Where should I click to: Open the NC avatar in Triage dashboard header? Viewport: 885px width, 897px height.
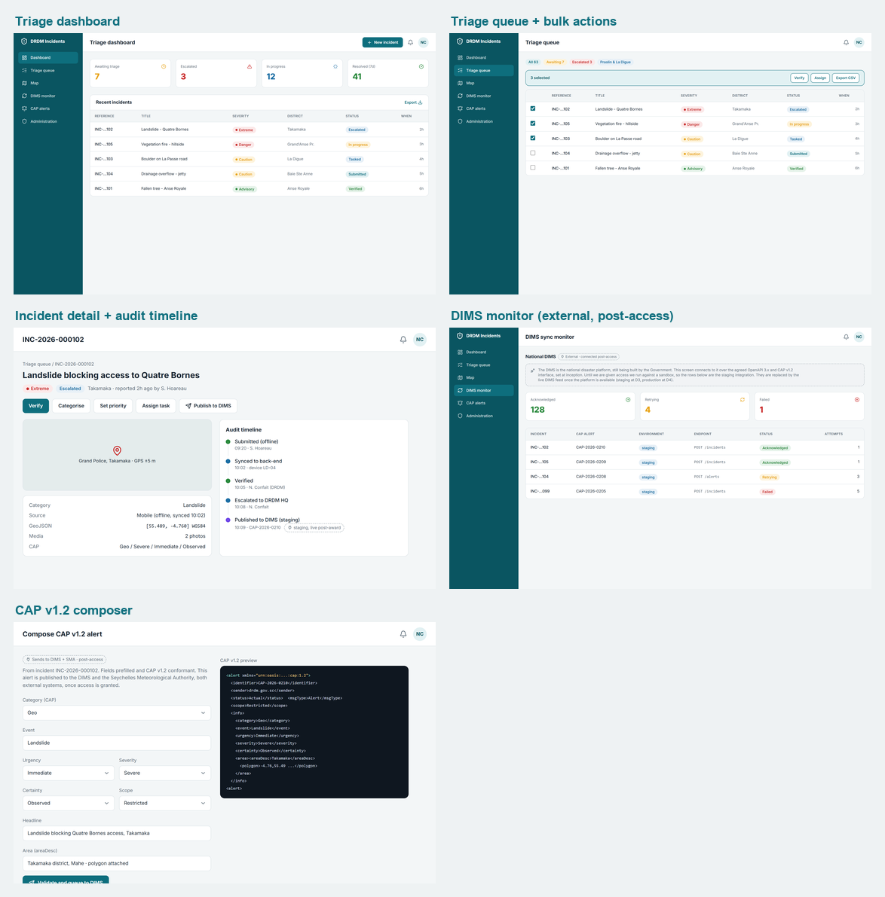(x=423, y=42)
